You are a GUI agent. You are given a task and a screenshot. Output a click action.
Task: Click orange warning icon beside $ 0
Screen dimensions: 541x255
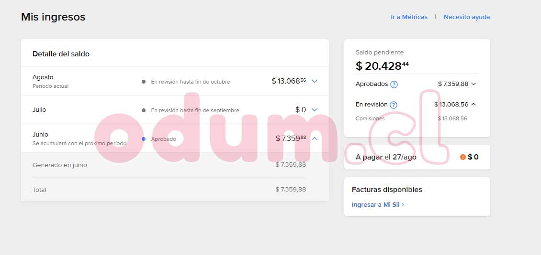462,157
